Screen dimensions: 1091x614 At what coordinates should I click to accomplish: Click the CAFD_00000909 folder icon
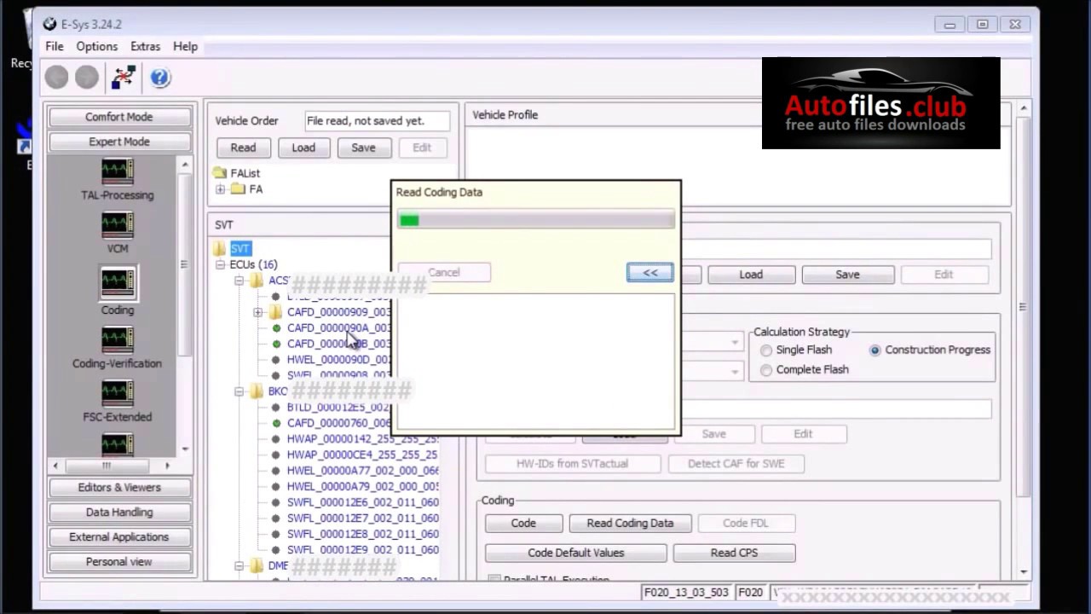(275, 312)
